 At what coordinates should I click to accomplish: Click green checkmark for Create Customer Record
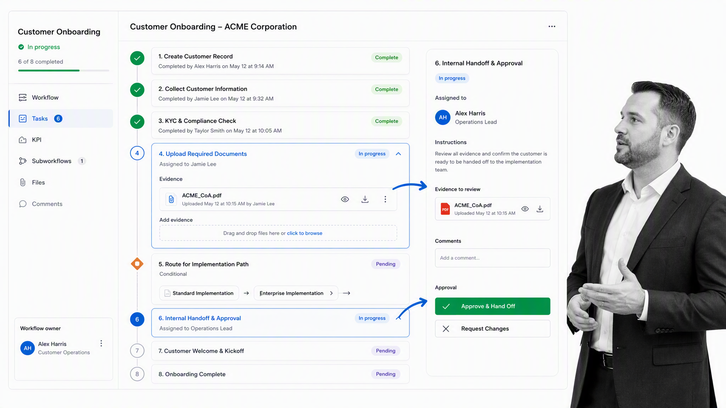pyautogui.click(x=137, y=58)
